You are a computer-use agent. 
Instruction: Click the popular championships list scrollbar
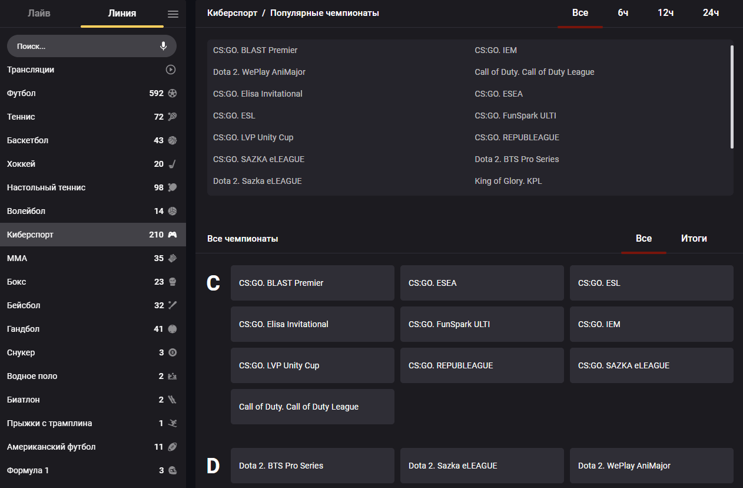pos(732,97)
